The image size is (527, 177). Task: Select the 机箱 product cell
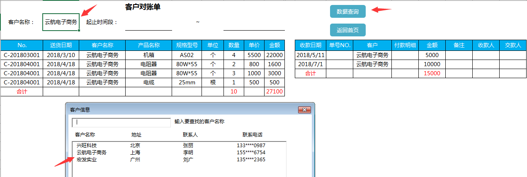(148, 55)
